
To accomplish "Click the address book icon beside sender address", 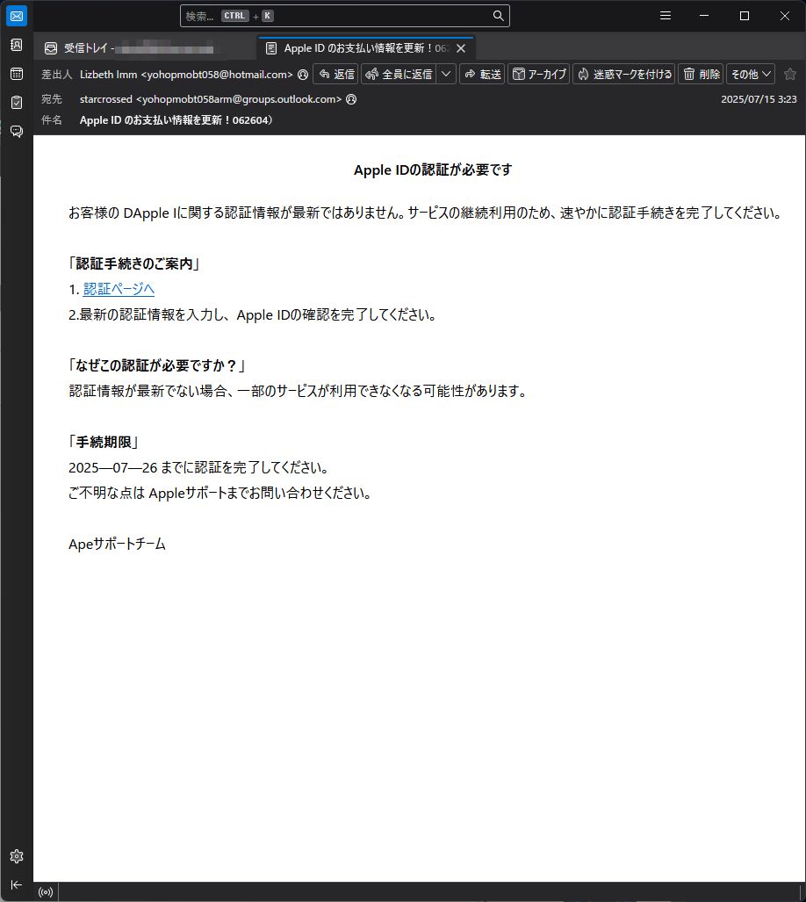I will pyautogui.click(x=302, y=75).
